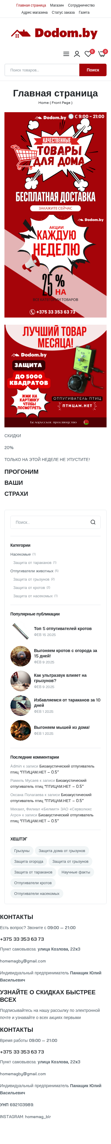111x1144 pixels.
Task: Open the hamburger menu icon
Action: [66, 54]
